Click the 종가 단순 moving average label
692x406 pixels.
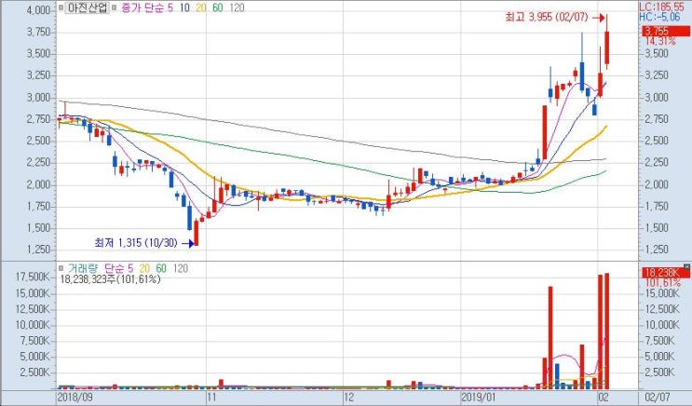coord(142,8)
